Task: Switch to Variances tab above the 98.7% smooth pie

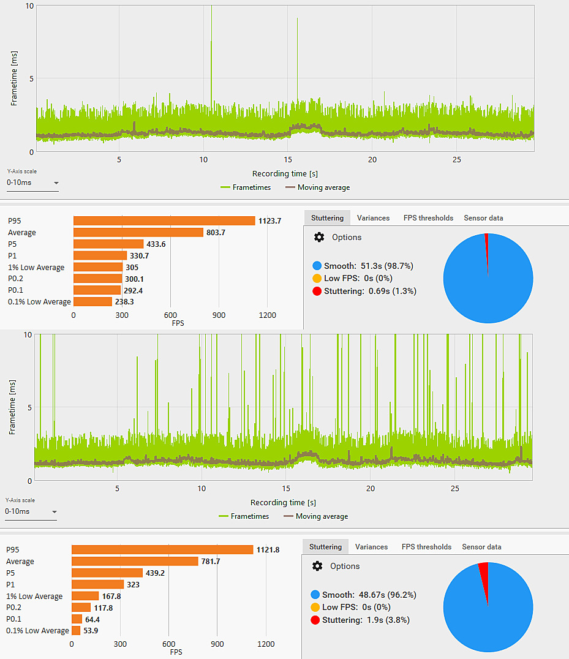Action: pyautogui.click(x=373, y=218)
